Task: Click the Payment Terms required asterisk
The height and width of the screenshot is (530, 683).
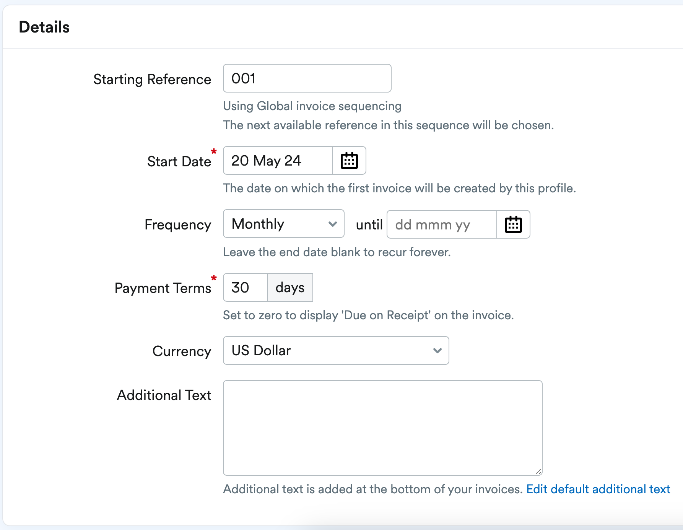Action: pos(214,278)
